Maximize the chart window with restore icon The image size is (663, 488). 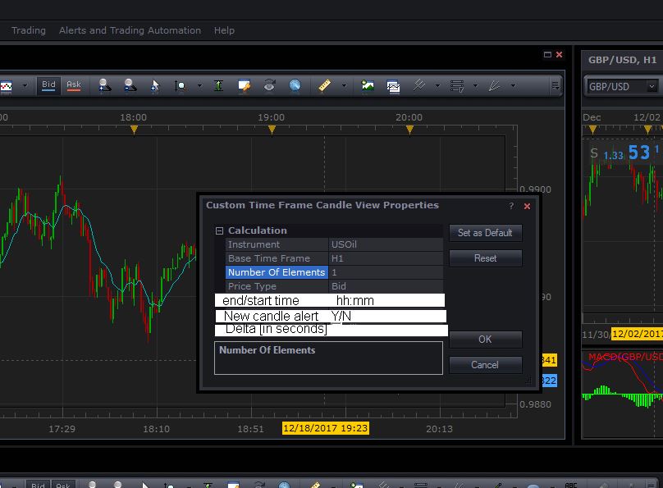(x=547, y=54)
